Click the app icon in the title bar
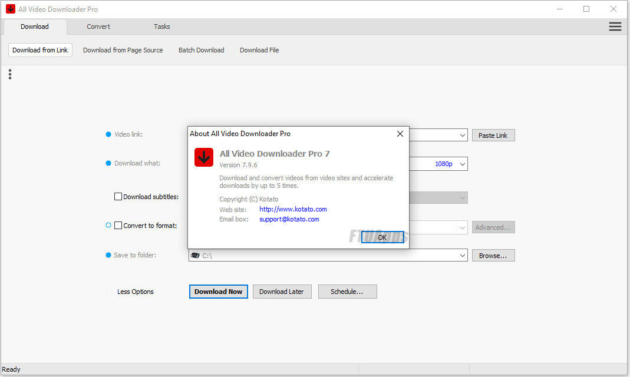This screenshot has width=630, height=377. [x=11, y=9]
